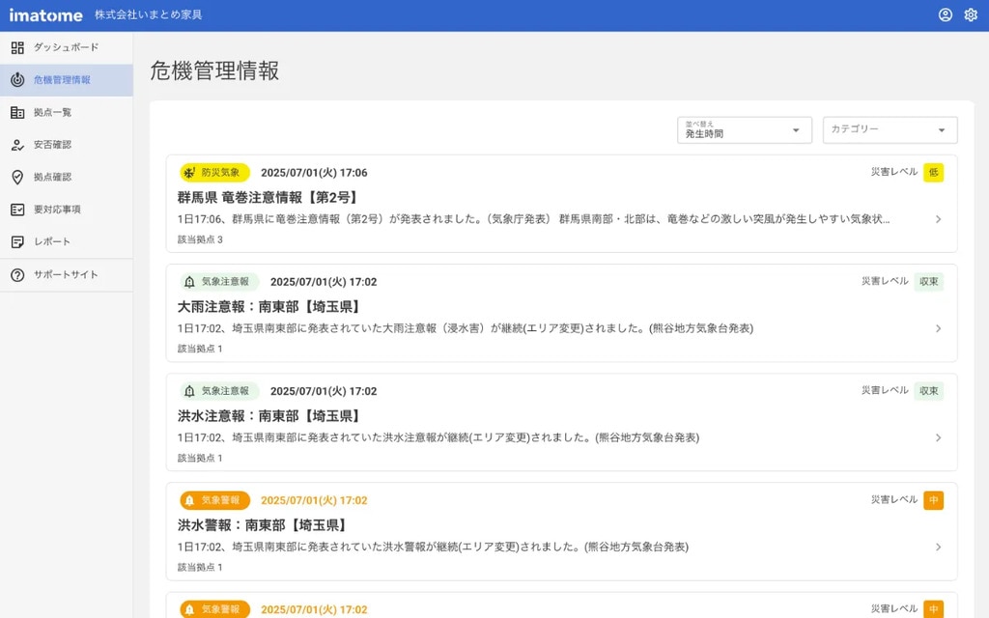Expand the 大雨注意報 entry chevron
The width and height of the screenshot is (989, 618).
[x=938, y=328]
